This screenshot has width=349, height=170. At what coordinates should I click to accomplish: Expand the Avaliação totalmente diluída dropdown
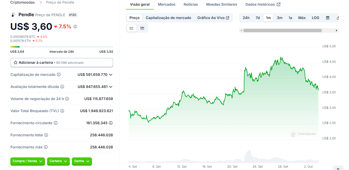point(111,87)
